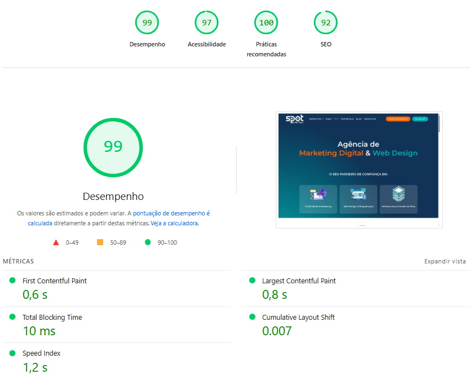Click 'Expandir vista' to expand metrics
The height and width of the screenshot is (375, 471).
445,261
